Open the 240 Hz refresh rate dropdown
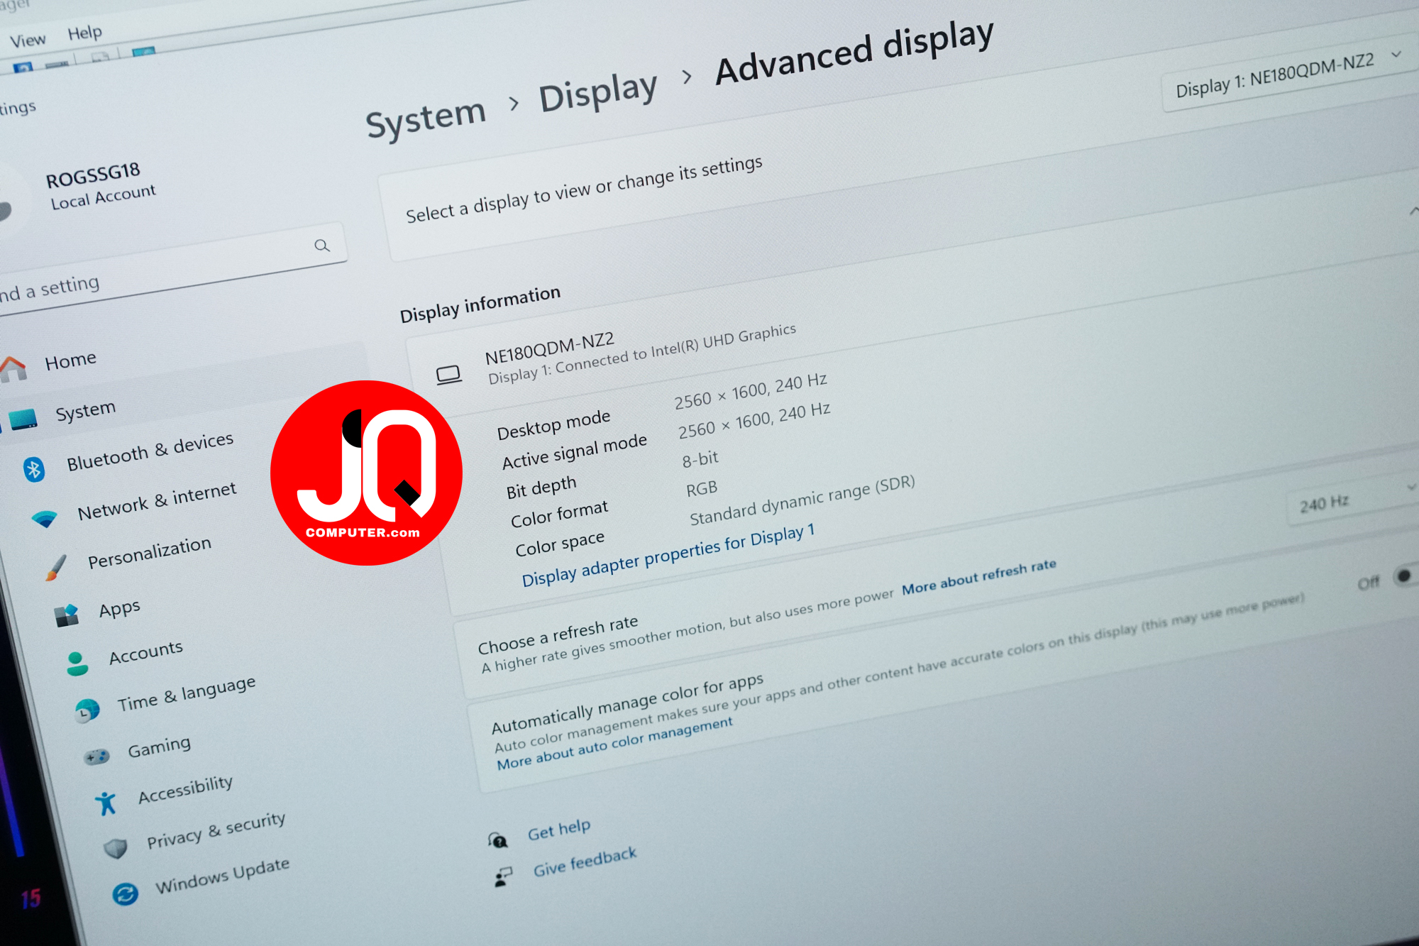Screen dimensions: 1419x946 pyautogui.click(x=1354, y=499)
